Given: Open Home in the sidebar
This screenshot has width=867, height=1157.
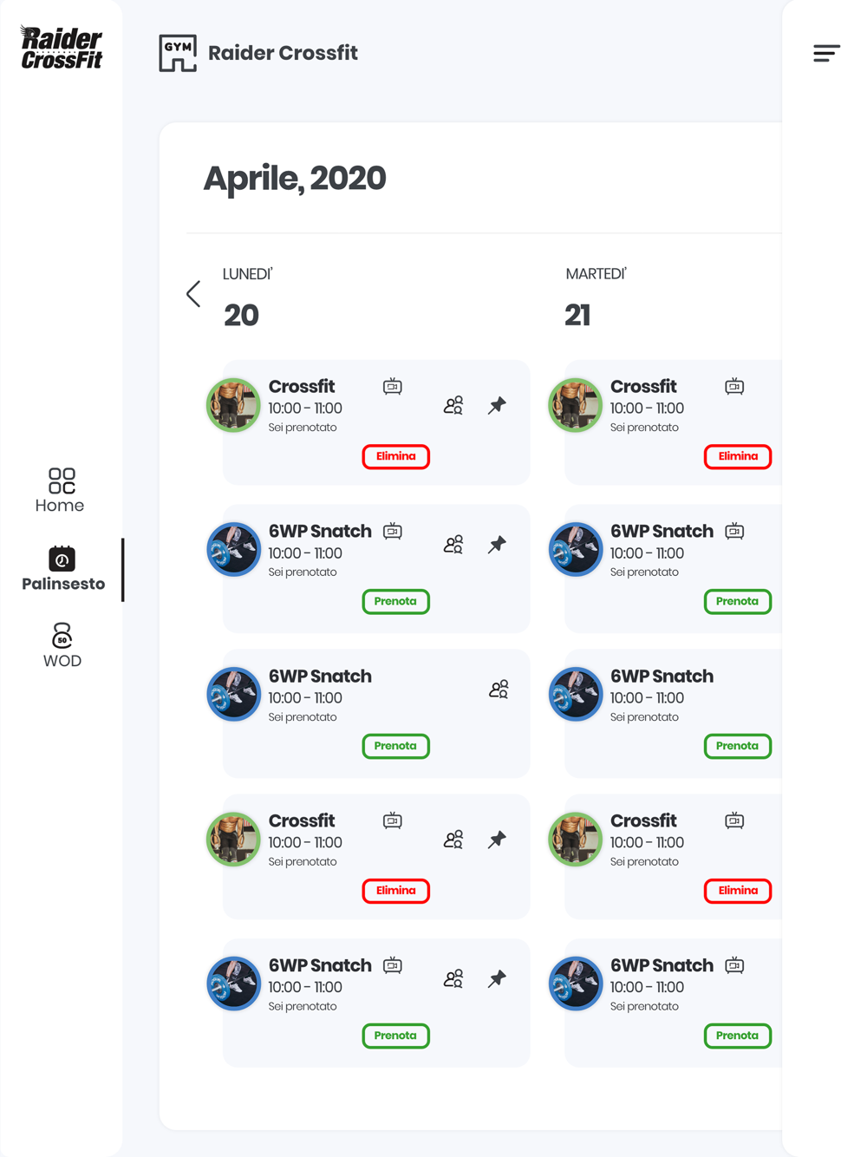Looking at the screenshot, I should coord(61,490).
